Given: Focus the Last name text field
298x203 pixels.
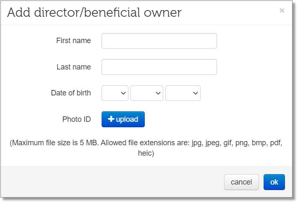Looking at the screenshot, I should [159, 67].
